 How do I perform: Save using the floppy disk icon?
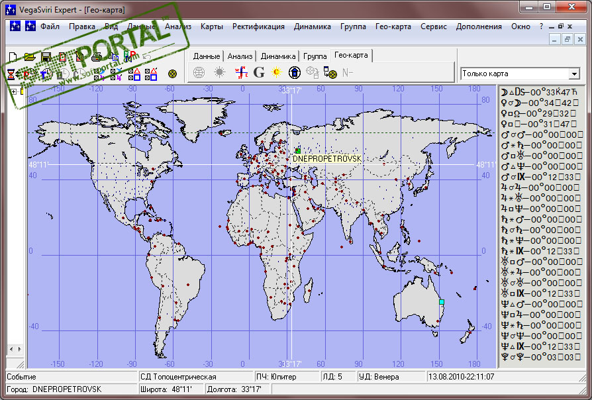tap(46, 57)
